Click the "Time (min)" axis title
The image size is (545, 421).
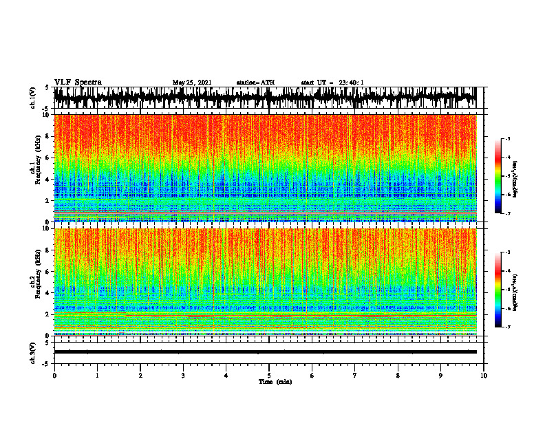(275, 382)
